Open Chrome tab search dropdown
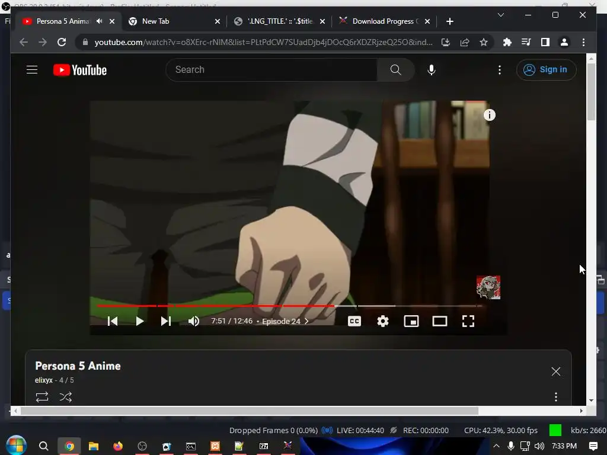607x455 pixels. point(500,15)
